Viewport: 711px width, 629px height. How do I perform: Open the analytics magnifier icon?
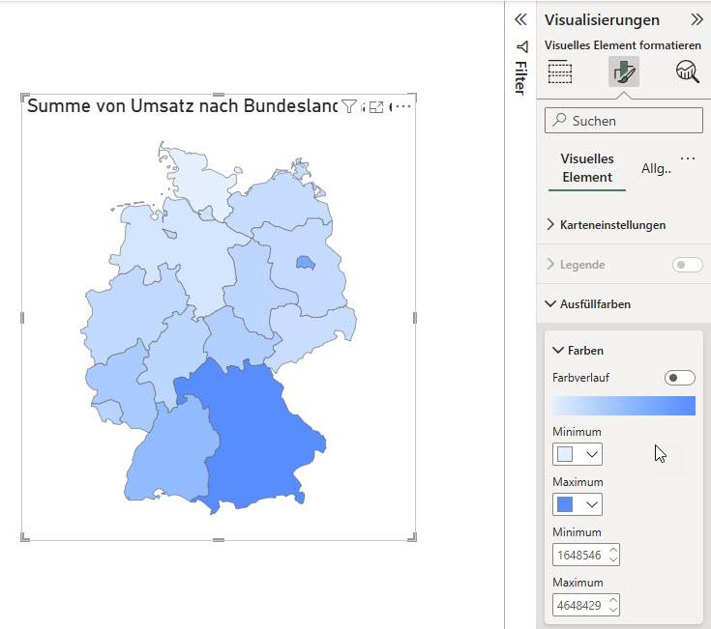[x=688, y=72]
